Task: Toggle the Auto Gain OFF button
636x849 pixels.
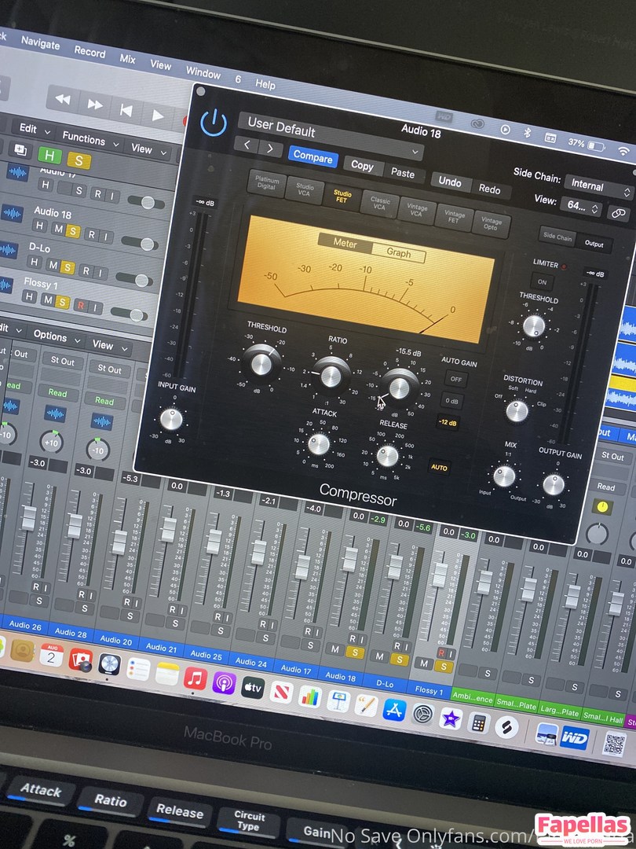Action: pyautogui.click(x=454, y=379)
